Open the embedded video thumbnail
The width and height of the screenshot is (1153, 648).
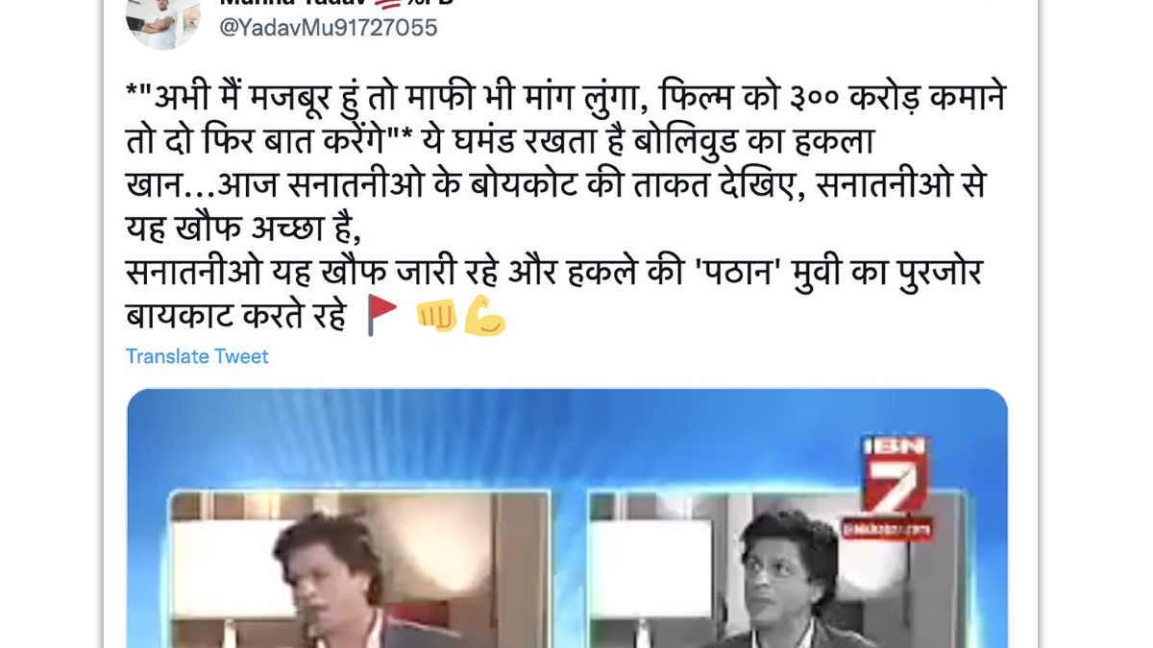click(x=567, y=518)
